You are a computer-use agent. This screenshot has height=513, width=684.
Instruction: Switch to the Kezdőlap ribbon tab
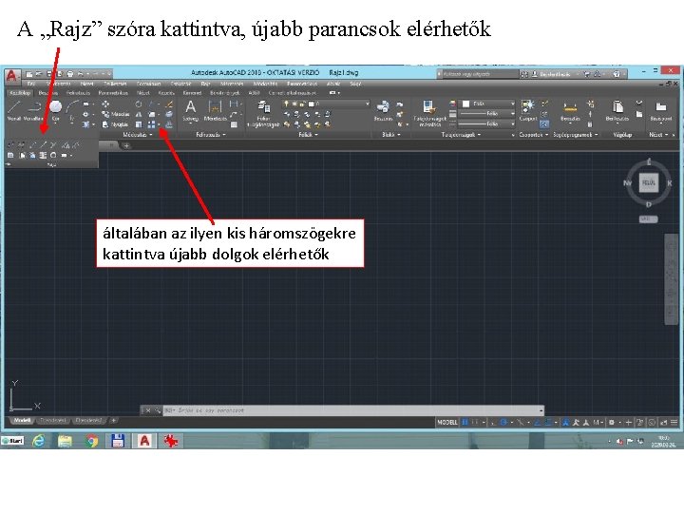20,93
